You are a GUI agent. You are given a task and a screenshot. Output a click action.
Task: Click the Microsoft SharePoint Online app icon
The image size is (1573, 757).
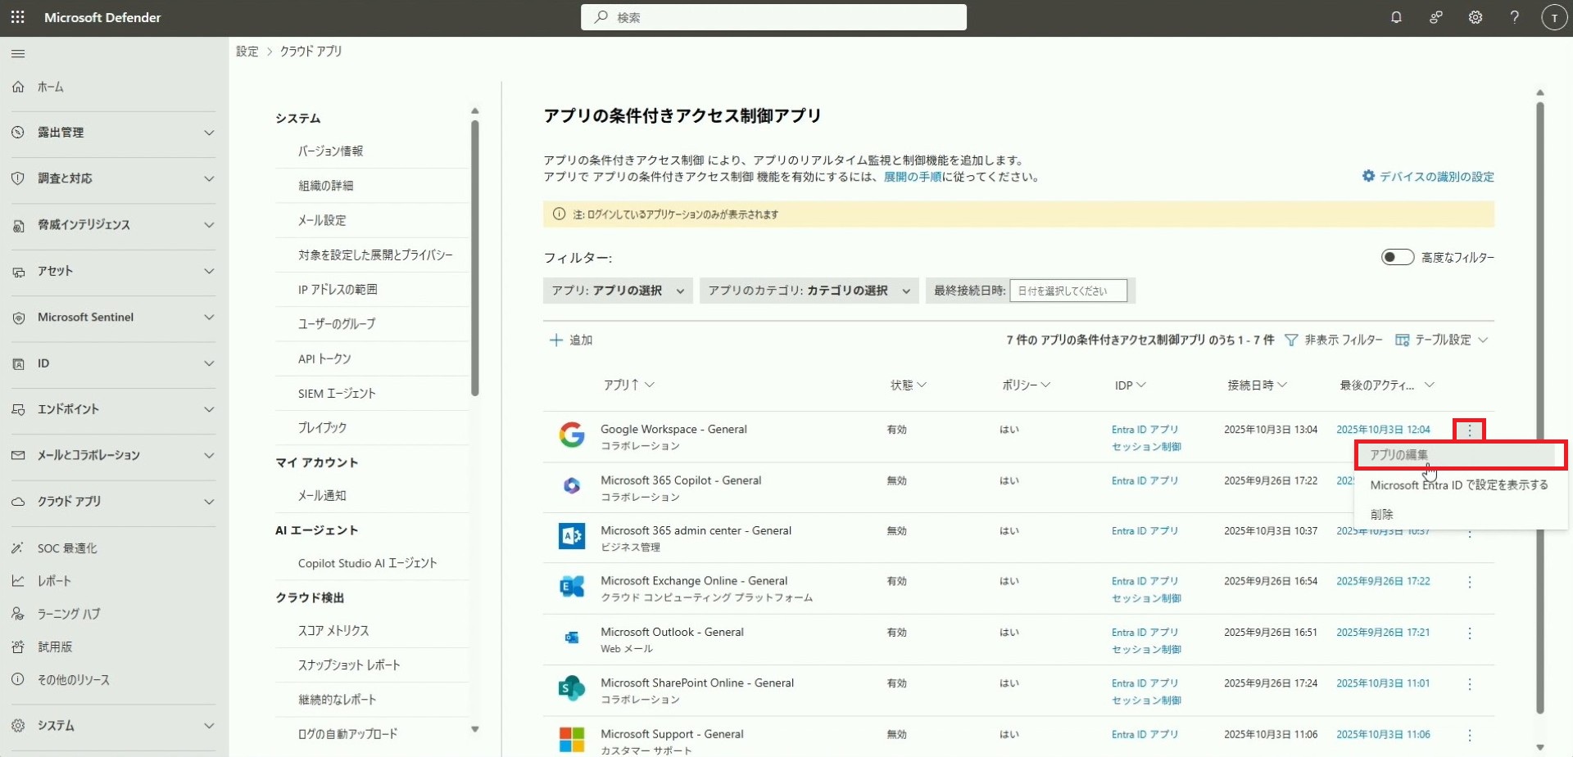coord(571,689)
